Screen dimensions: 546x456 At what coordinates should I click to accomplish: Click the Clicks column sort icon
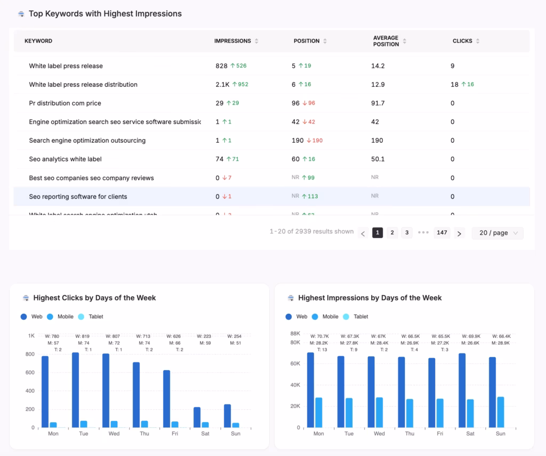478,41
